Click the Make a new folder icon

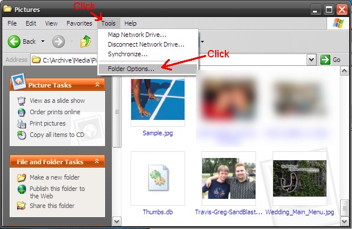[x=22, y=177]
